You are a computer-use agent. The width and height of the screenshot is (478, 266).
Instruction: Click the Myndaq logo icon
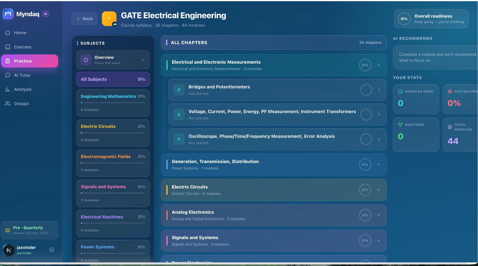tap(8, 14)
